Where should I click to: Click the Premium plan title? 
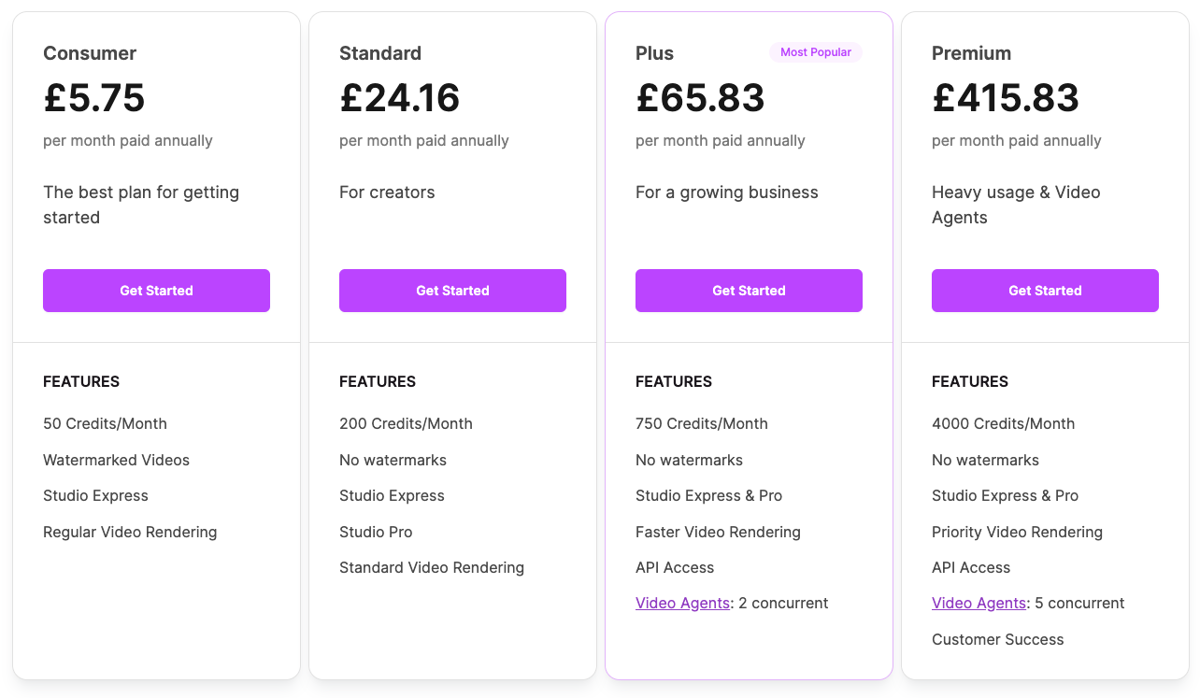(x=971, y=53)
